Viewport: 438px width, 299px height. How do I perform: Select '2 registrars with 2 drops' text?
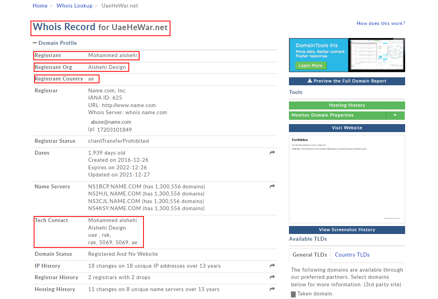coord(119,277)
